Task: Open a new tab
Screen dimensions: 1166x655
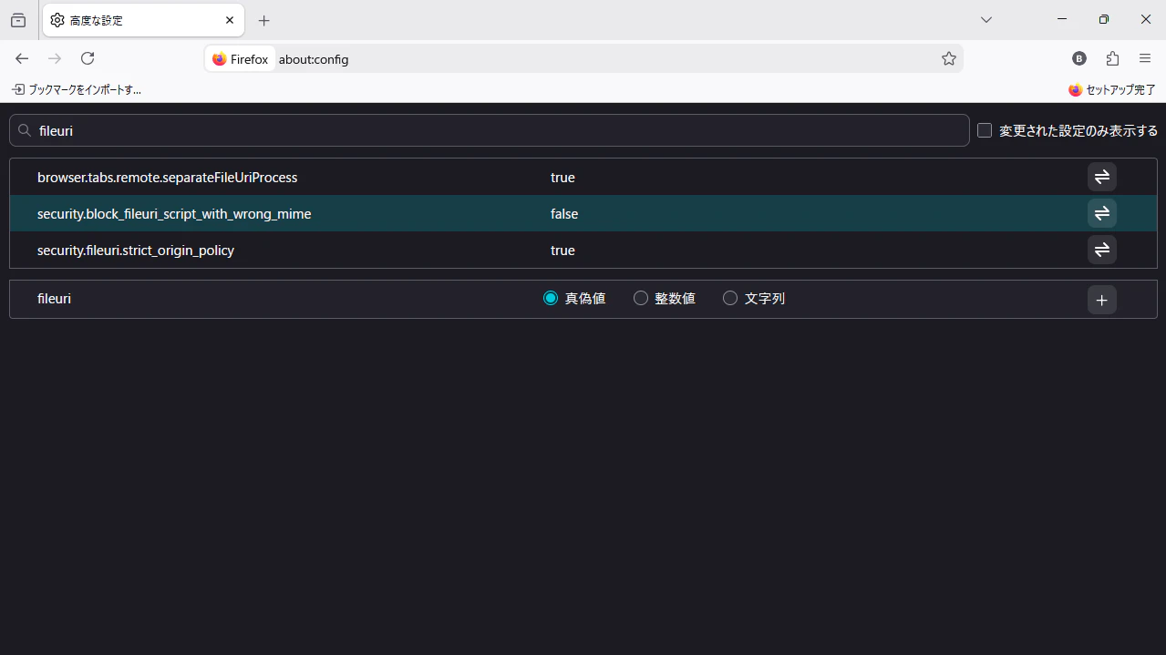Action: (x=264, y=20)
